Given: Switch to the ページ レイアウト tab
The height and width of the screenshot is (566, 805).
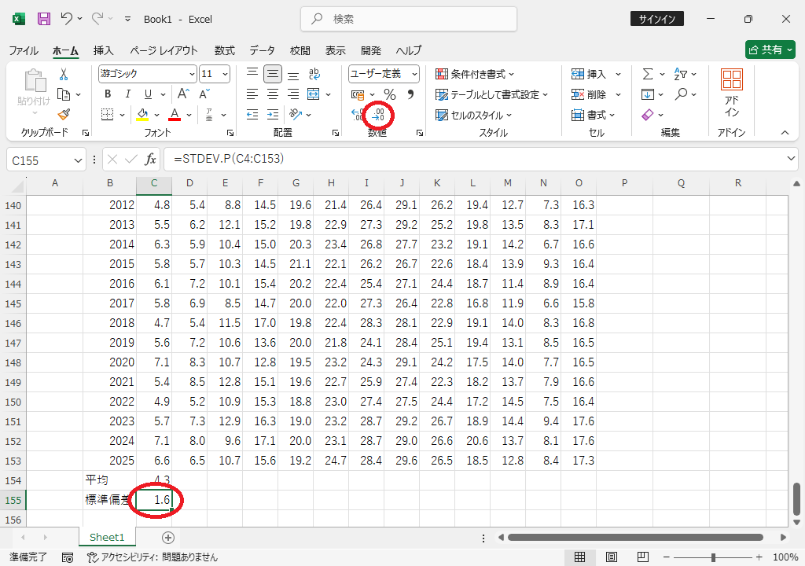Looking at the screenshot, I should point(164,50).
